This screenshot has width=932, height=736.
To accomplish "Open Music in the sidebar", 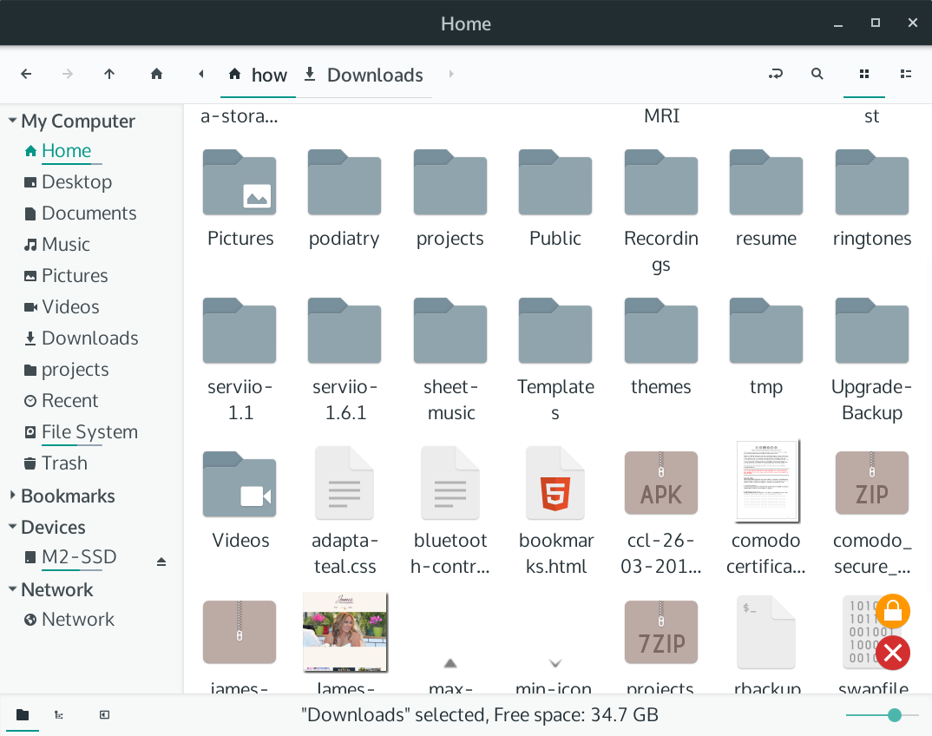I will [x=57, y=245].
